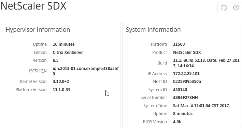Image resolution: width=242 pixels, height=128 pixels.
Task: Click the Build version text
Action: click(206, 63)
